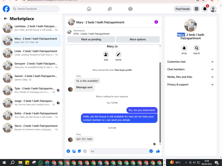Click the Add people icon
The image size is (222, 166).
[x=106, y=54]
